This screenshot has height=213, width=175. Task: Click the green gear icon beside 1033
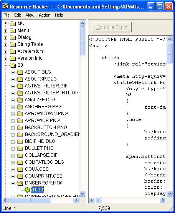click(x=27, y=190)
